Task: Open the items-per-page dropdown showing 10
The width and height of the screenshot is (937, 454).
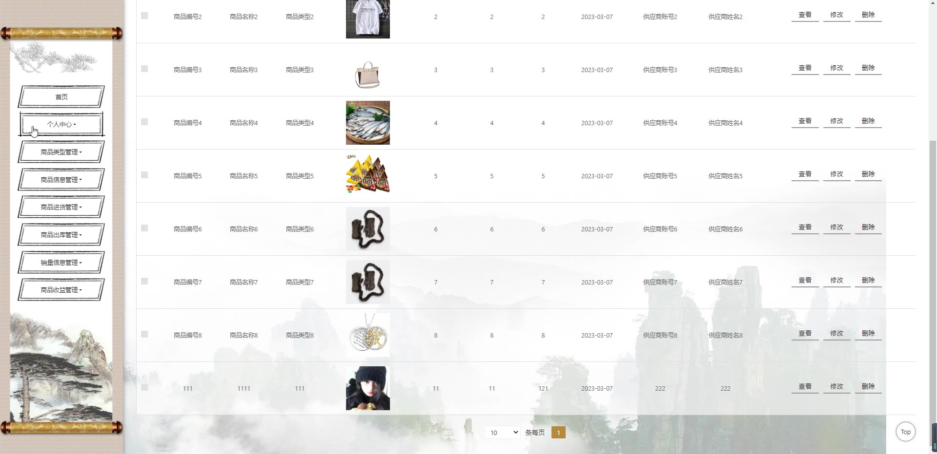Action: click(x=502, y=432)
